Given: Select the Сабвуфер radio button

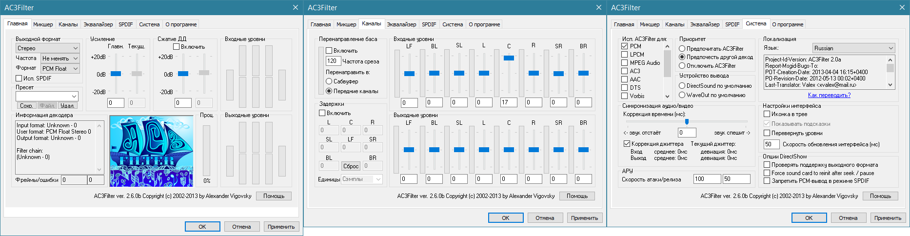Looking at the screenshot, I should (342, 81).
